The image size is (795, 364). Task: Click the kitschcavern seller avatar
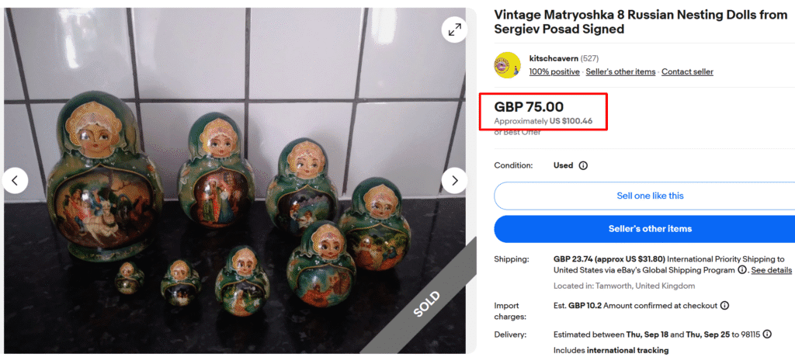point(507,64)
